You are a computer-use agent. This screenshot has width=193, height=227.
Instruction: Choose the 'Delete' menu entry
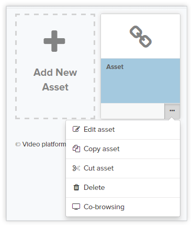click(123, 188)
